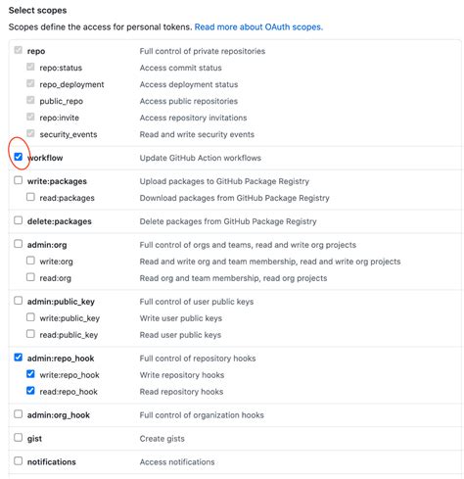Toggle the repo scope checkbox
Image resolution: width=464 pixels, height=479 pixels.
point(19,50)
